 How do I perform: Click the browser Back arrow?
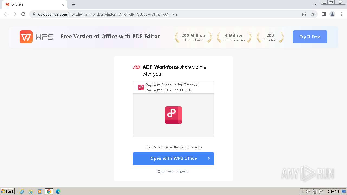tap(6, 14)
